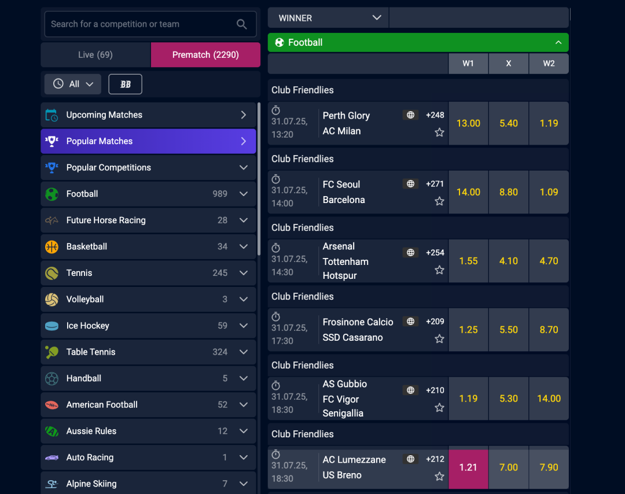Open more markets +271 for FC Seoul
This screenshot has height=494, width=625.
tap(435, 183)
